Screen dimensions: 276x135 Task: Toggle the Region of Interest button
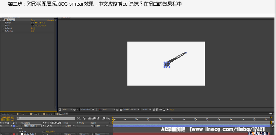(117, 110)
